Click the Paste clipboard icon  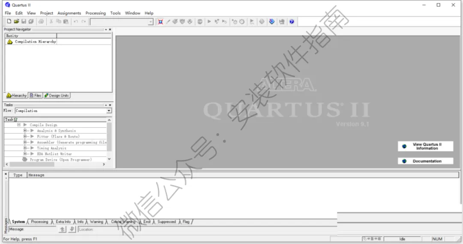point(66,21)
